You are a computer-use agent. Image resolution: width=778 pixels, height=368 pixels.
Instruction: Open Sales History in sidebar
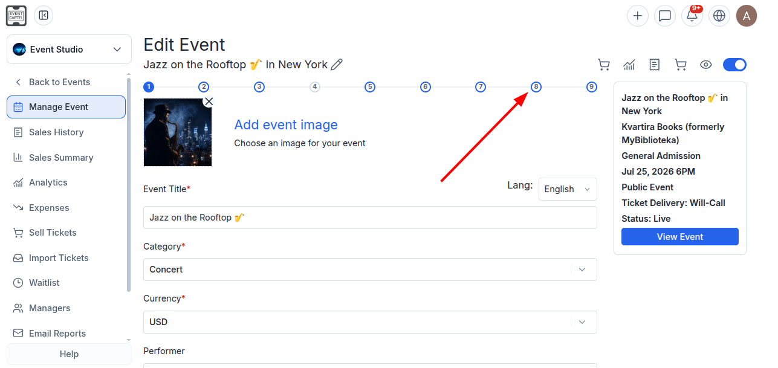56,132
